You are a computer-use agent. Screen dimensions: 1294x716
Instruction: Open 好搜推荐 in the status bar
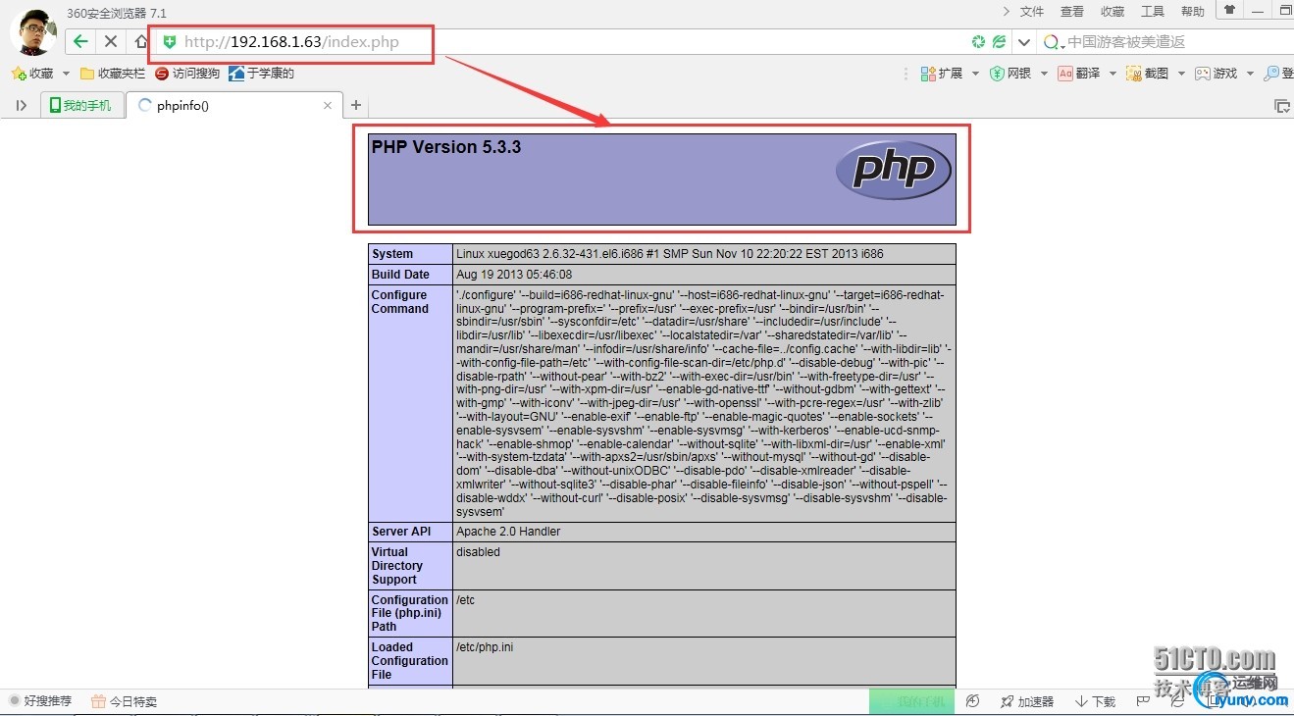40,701
